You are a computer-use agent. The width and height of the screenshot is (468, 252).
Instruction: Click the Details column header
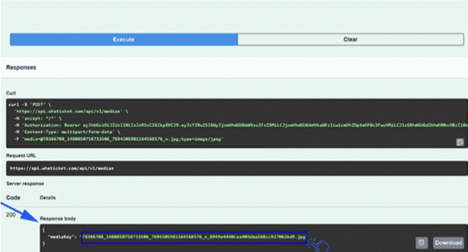(47, 198)
